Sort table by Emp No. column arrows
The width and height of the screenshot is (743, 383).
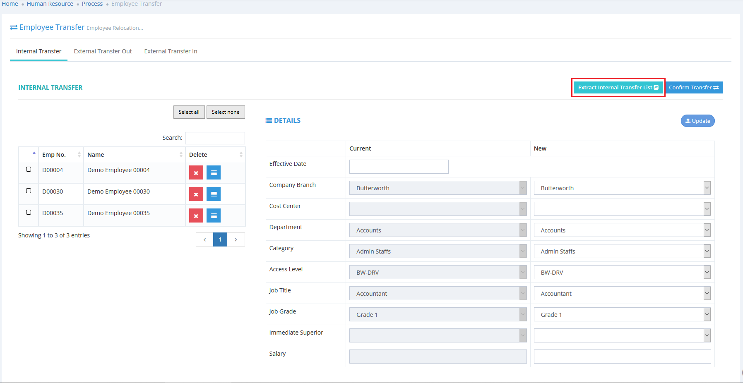(x=79, y=155)
